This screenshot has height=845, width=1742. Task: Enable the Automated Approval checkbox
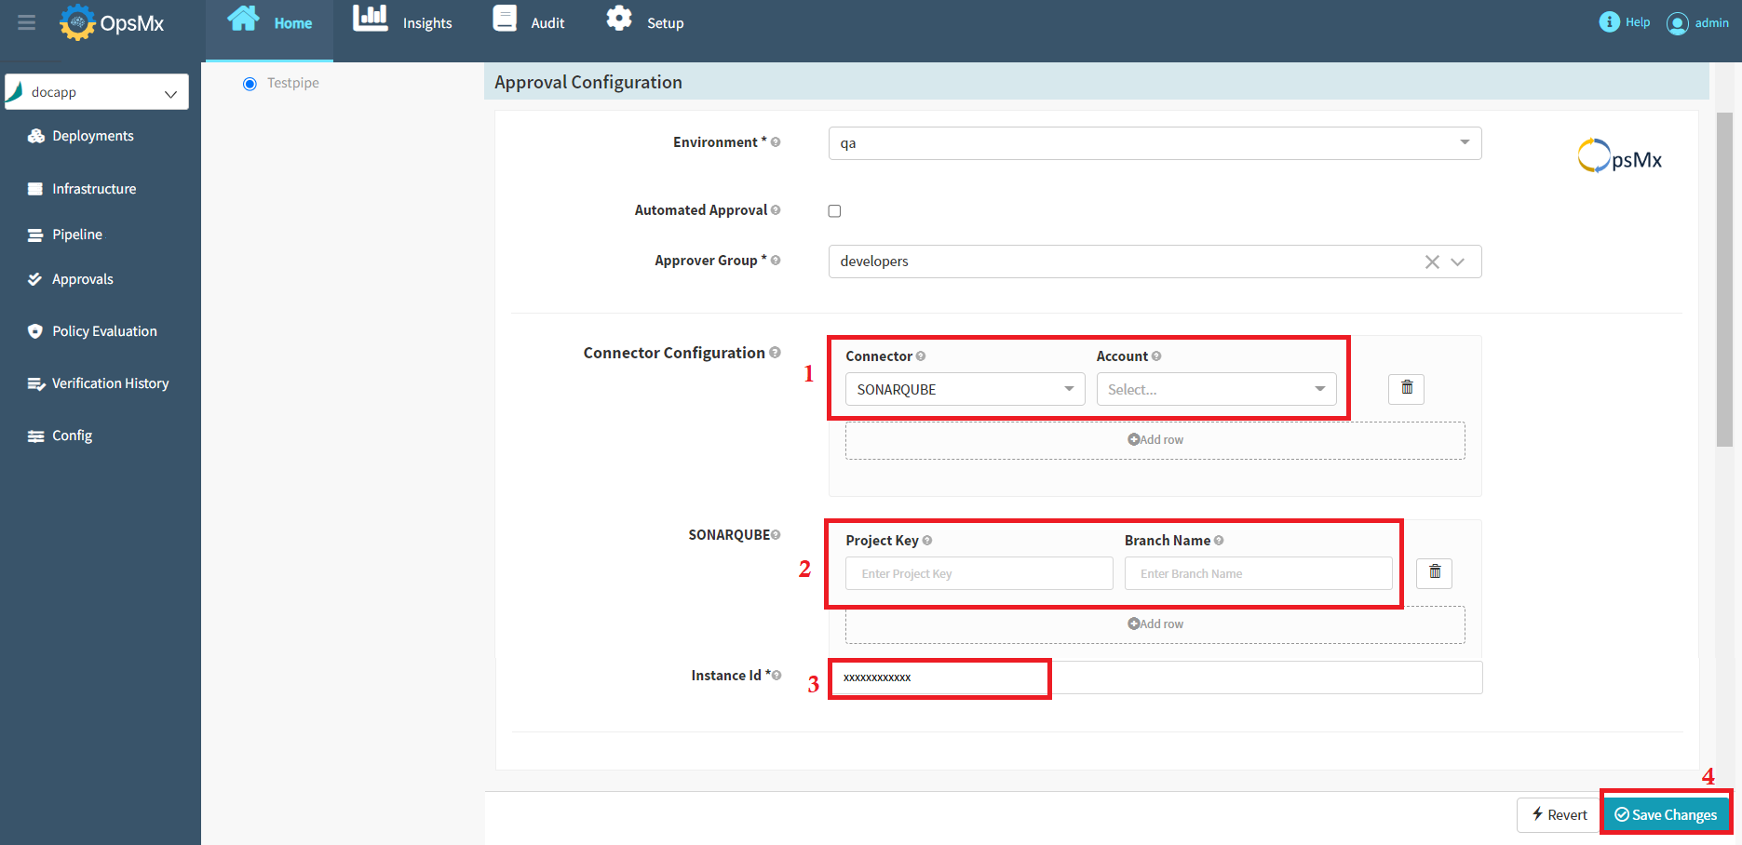pyautogui.click(x=834, y=211)
